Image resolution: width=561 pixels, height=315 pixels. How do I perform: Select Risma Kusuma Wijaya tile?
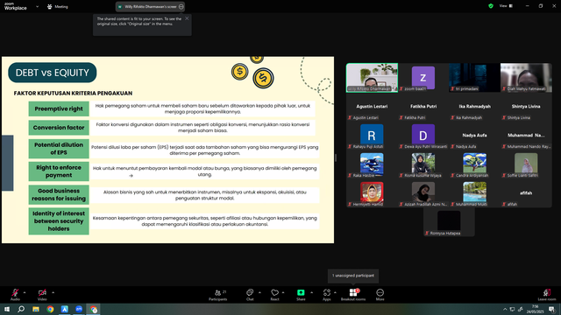[x=423, y=164]
